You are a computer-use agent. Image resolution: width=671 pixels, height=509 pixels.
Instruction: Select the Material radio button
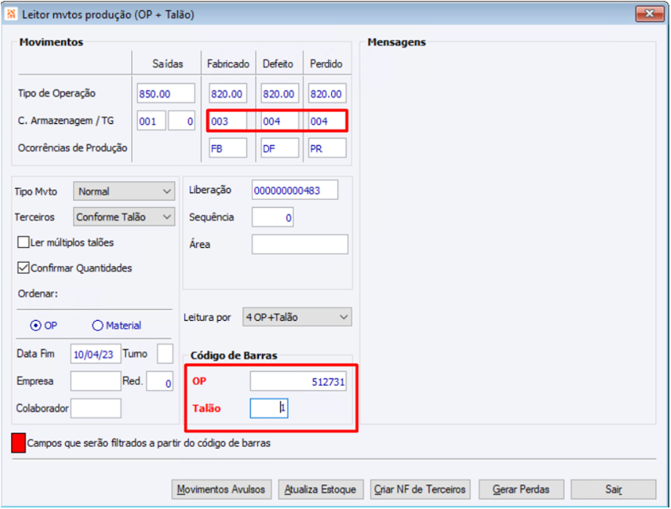(98, 326)
